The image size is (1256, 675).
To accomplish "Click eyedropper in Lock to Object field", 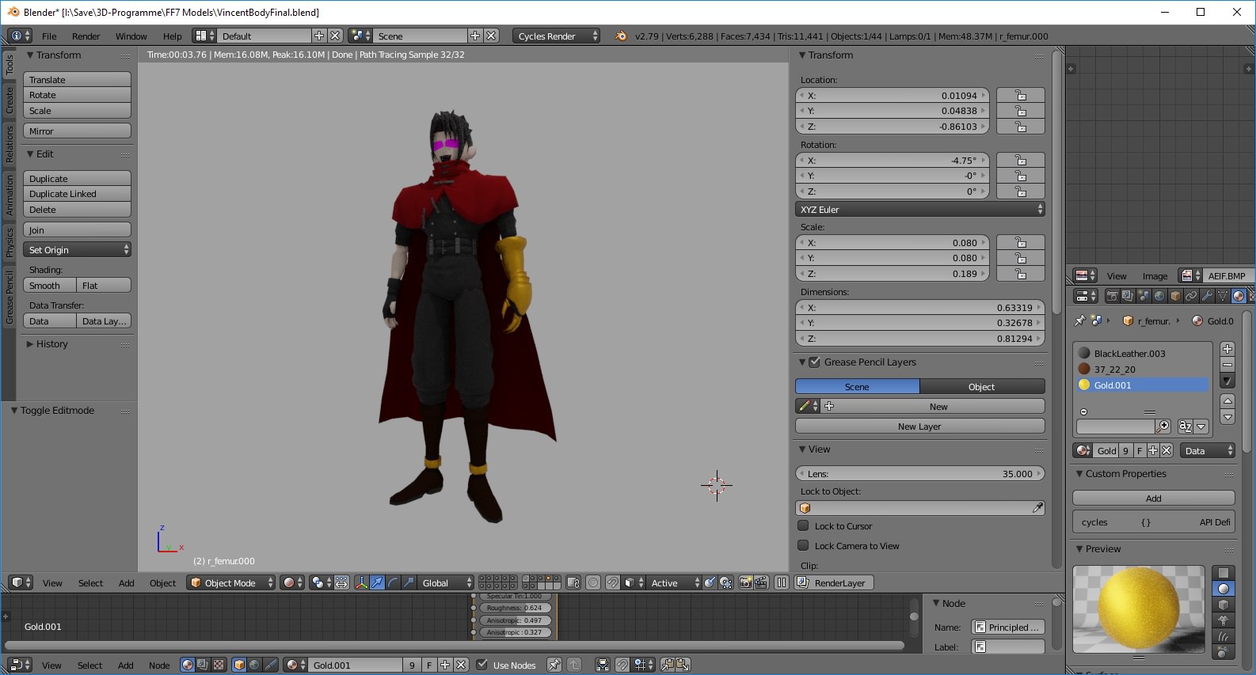I will coord(1037,508).
